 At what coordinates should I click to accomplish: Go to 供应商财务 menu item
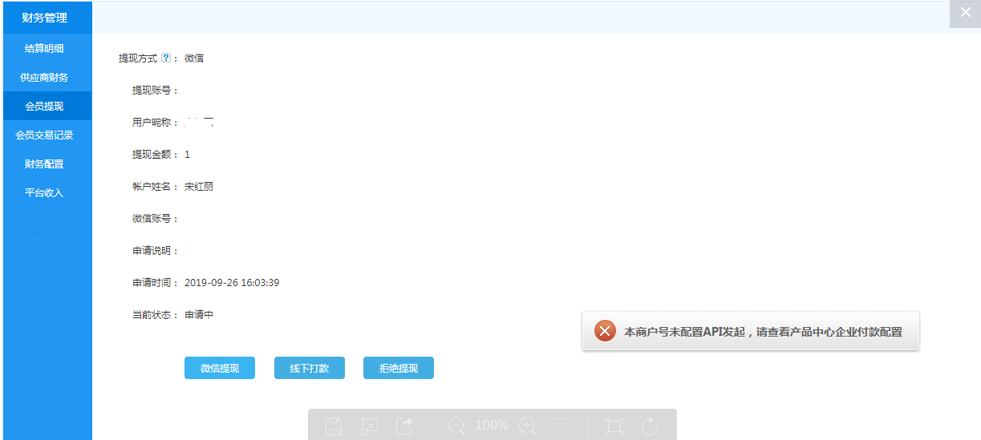pyautogui.click(x=44, y=77)
